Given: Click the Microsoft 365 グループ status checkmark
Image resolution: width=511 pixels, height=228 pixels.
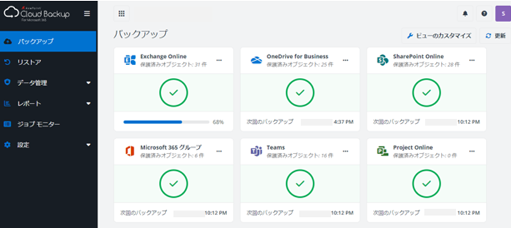Looking at the screenshot, I should coord(174,184).
